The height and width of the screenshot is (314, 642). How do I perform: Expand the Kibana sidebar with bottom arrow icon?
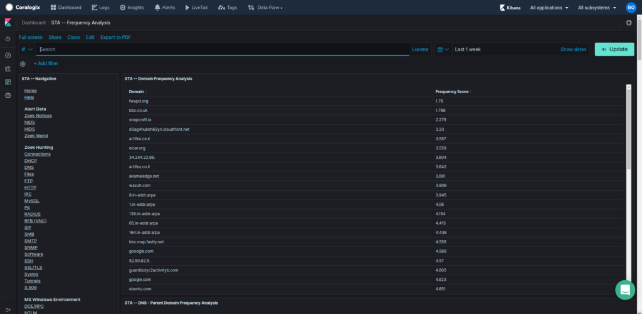click(8, 310)
